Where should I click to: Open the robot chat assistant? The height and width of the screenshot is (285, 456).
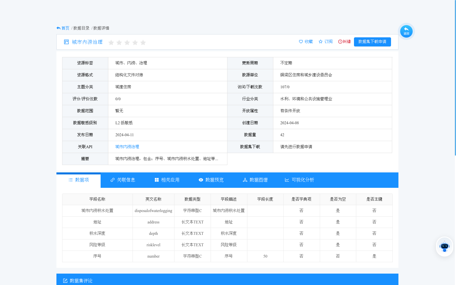click(444, 247)
